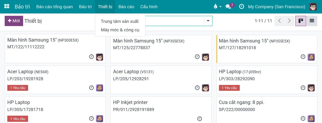Click serial SP/222/00000000 text
322x123 pixels.
click(x=237, y=110)
